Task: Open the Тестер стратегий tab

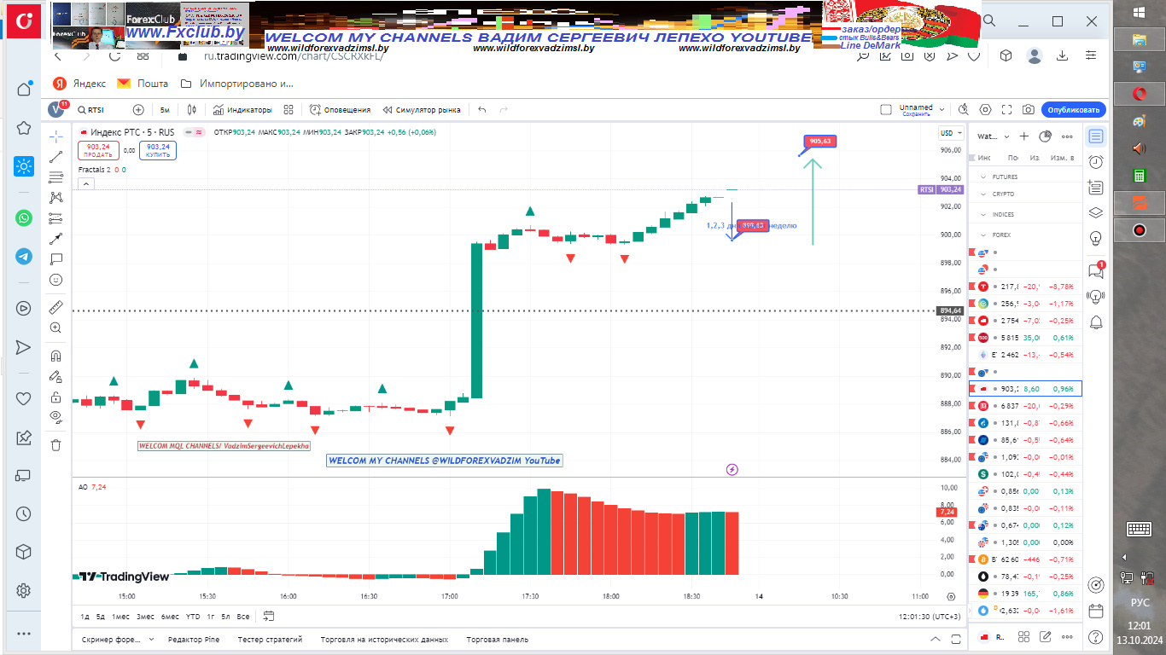Action: (x=270, y=639)
